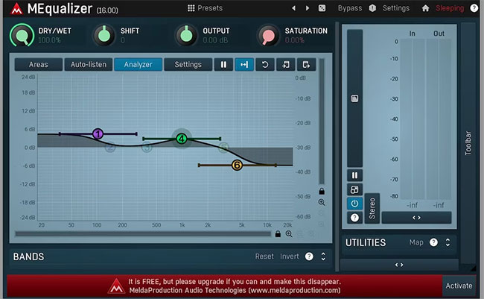This screenshot has height=299, width=484.
Task: Open Utilities help question mark
Action: coord(433,242)
